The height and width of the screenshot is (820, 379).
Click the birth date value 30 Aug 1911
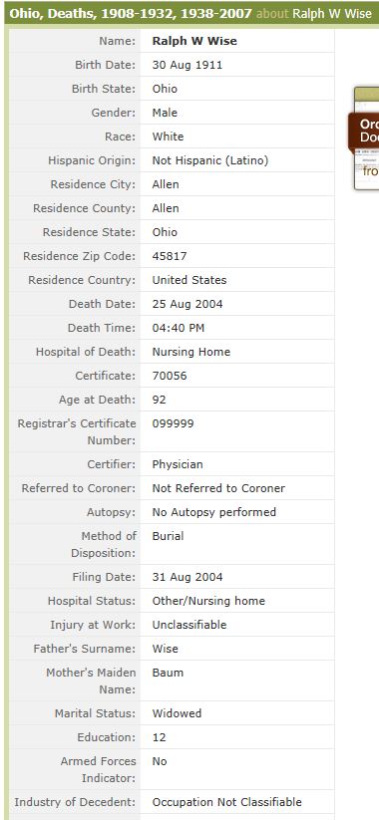pyautogui.click(x=187, y=65)
